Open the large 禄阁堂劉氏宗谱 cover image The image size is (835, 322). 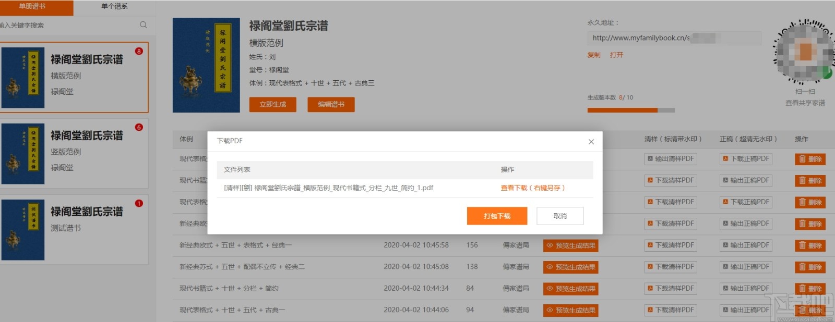click(x=206, y=65)
